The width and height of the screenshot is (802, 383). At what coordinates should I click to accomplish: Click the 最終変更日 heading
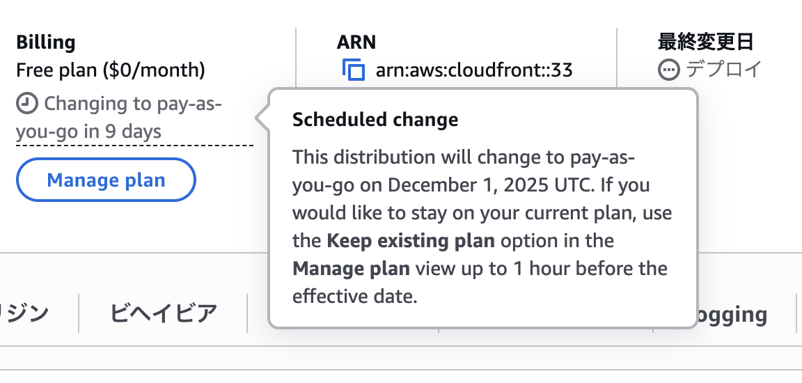click(x=705, y=42)
